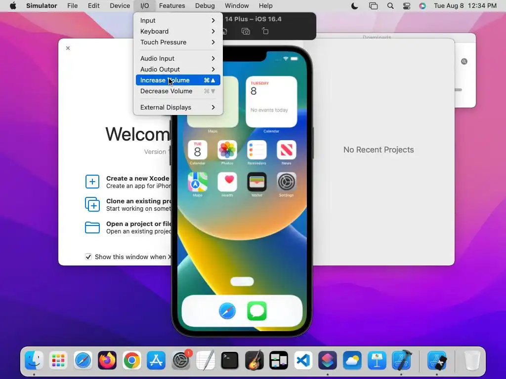The width and height of the screenshot is (506, 379).
Task: Open Visual Studio Code from the Dock
Action: [x=303, y=360]
